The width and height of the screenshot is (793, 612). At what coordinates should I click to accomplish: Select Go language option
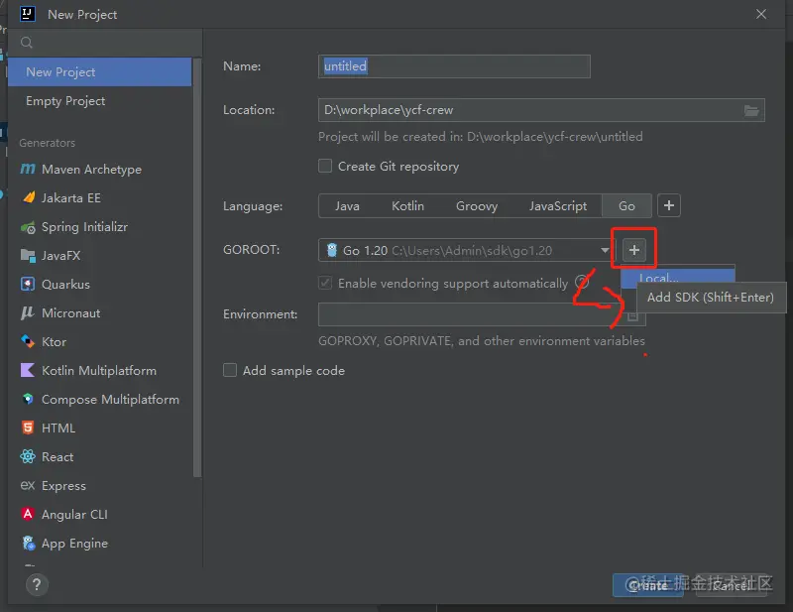(x=626, y=206)
